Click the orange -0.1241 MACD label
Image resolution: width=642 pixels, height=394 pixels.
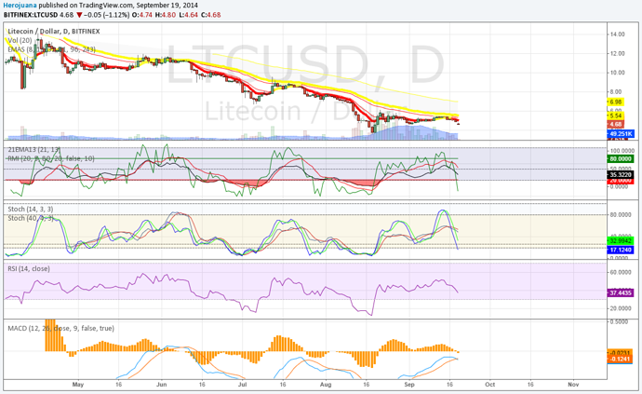pos(621,359)
